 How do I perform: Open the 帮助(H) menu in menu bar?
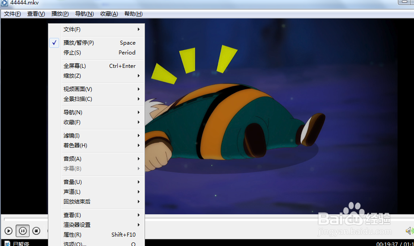pyautogui.click(x=133, y=14)
